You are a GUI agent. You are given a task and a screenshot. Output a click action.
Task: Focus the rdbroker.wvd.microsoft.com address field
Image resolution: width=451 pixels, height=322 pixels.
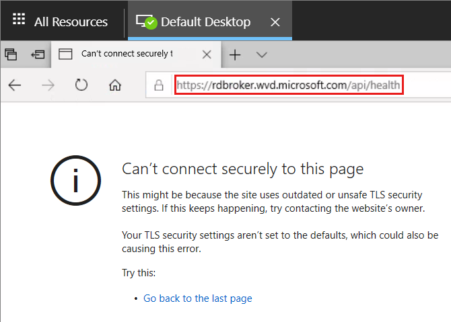pos(289,85)
